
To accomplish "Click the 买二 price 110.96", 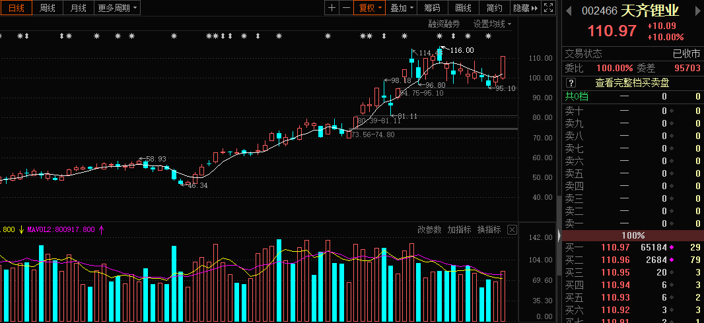I will click(616, 260).
